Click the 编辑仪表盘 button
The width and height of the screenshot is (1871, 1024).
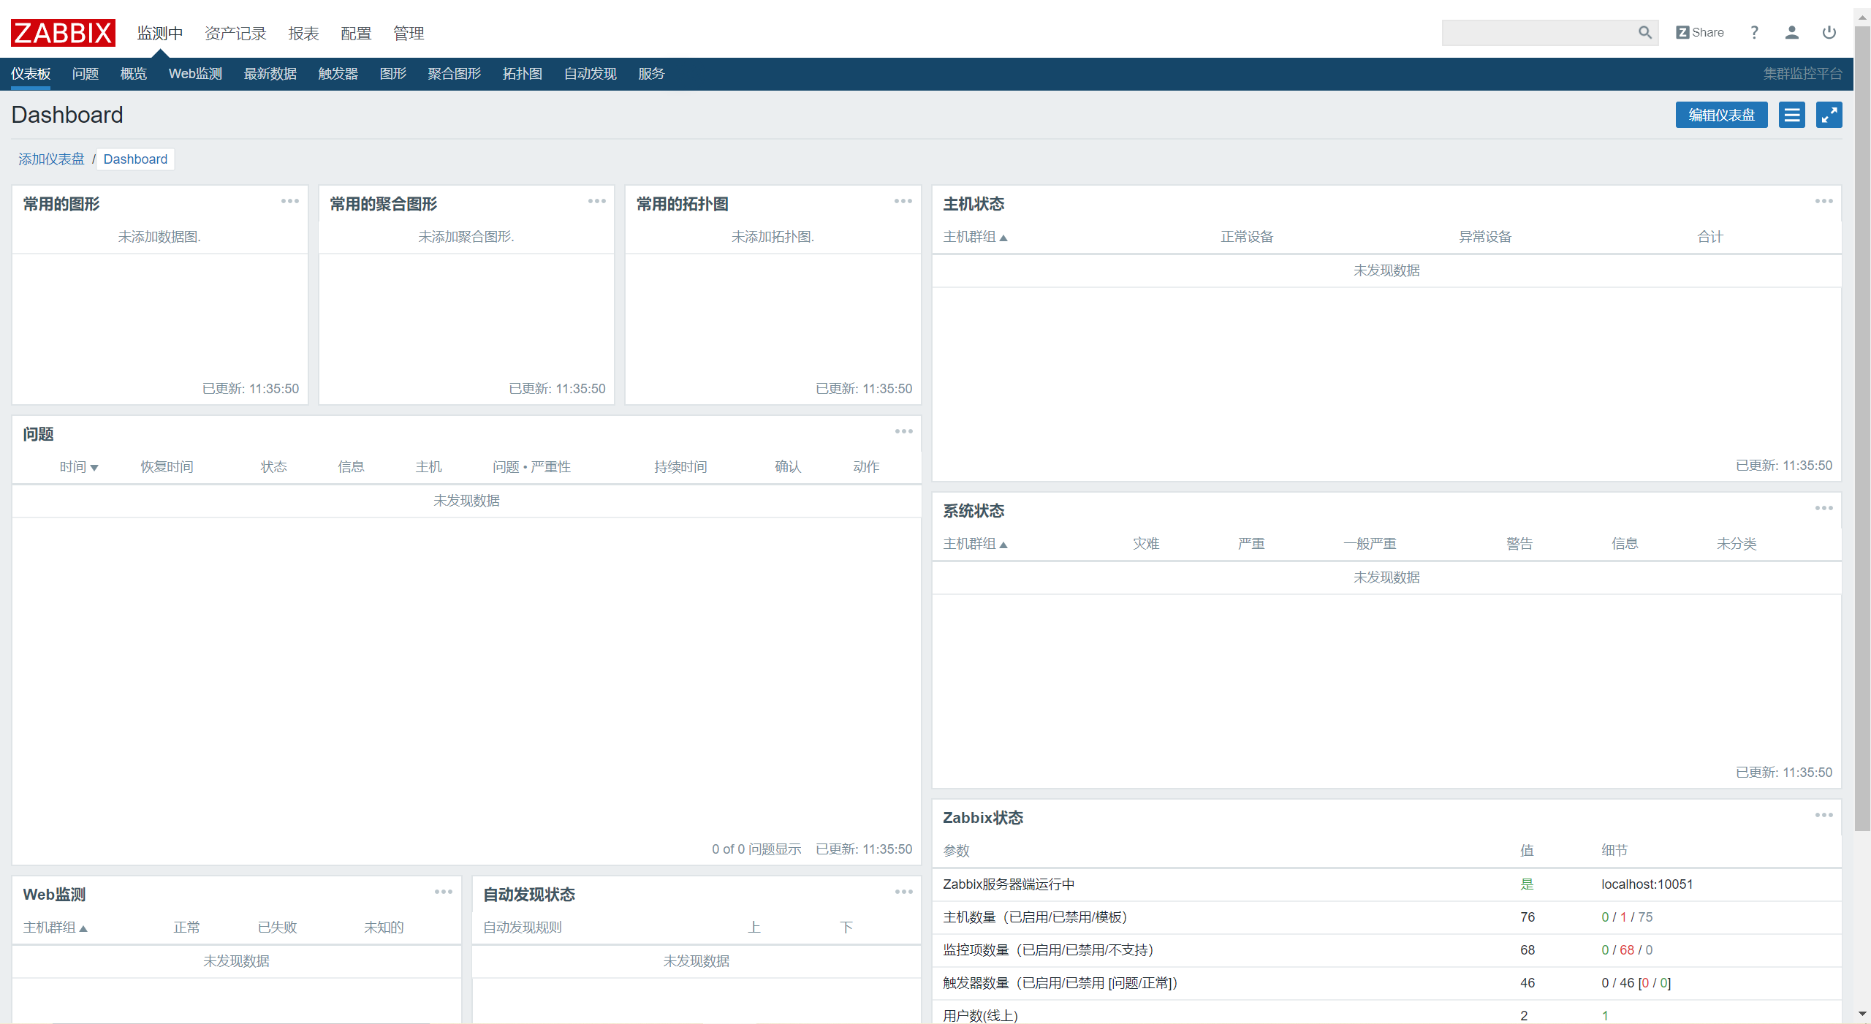[1721, 115]
